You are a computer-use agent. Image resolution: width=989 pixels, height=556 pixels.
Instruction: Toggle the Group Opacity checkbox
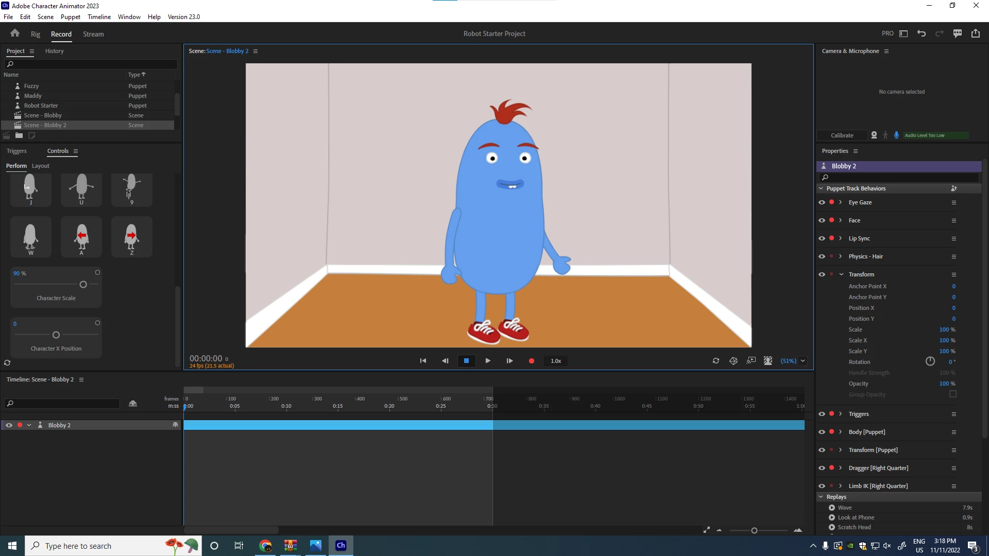pos(953,394)
